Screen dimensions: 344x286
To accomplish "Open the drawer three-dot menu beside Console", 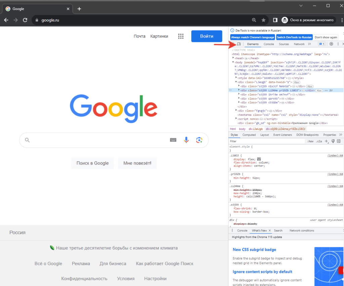I will 232,231.
